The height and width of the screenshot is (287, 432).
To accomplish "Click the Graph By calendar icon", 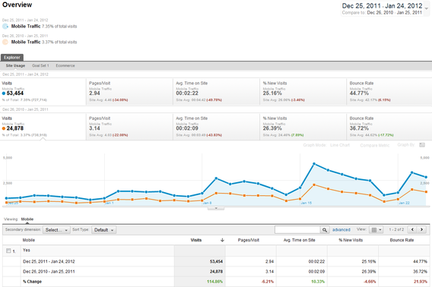I will click(x=422, y=145).
